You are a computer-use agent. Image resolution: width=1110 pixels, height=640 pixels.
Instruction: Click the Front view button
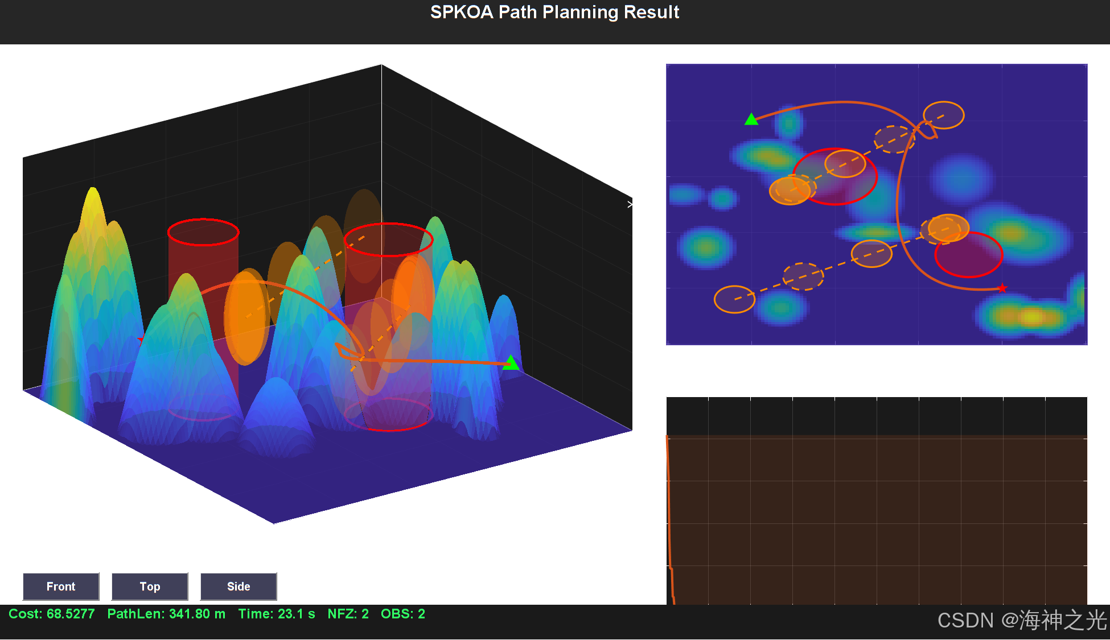pyautogui.click(x=61, y=587)
